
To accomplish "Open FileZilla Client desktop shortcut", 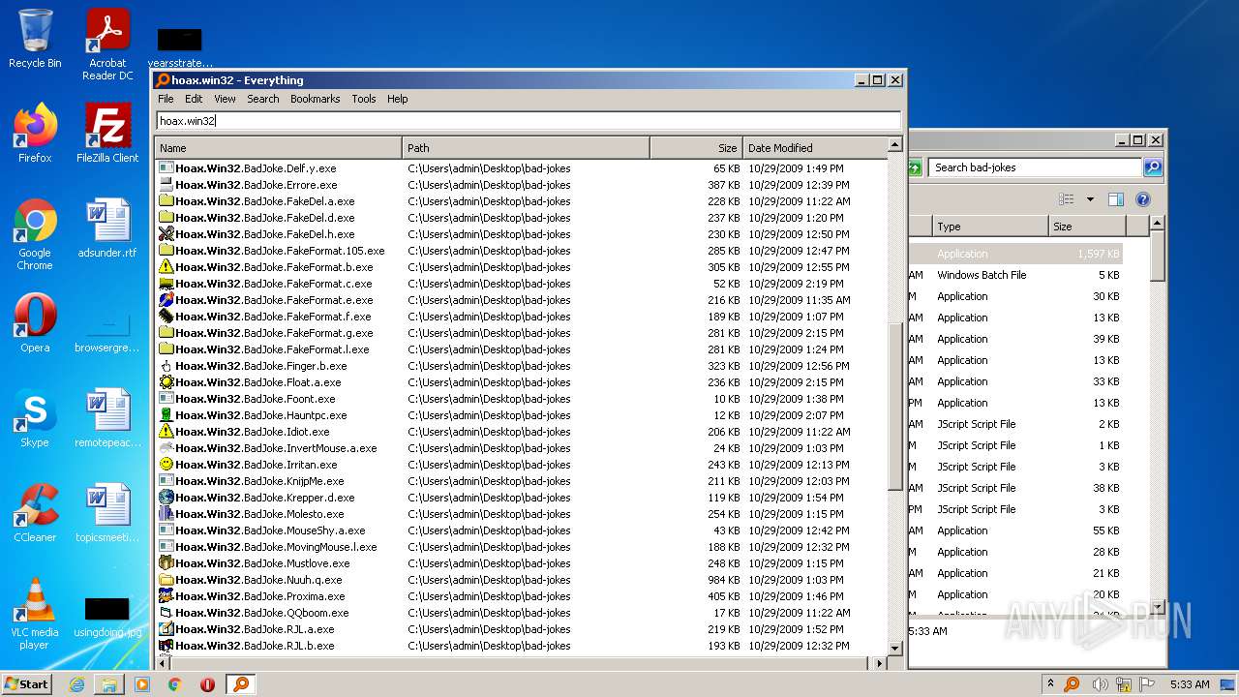I will tap(107, 134).
